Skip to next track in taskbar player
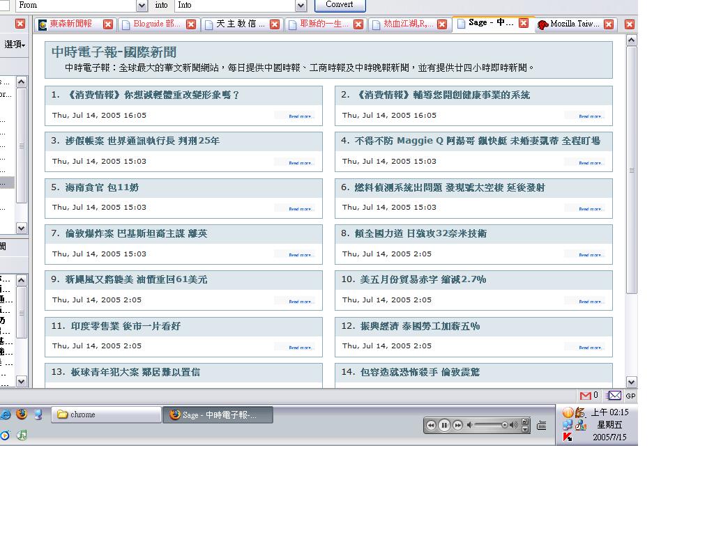Image resolution: width=714 pixels, height=535 pixels. pos(457,425)
